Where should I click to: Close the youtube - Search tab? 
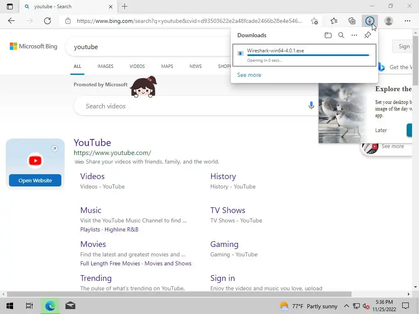(x=110, y=7)
